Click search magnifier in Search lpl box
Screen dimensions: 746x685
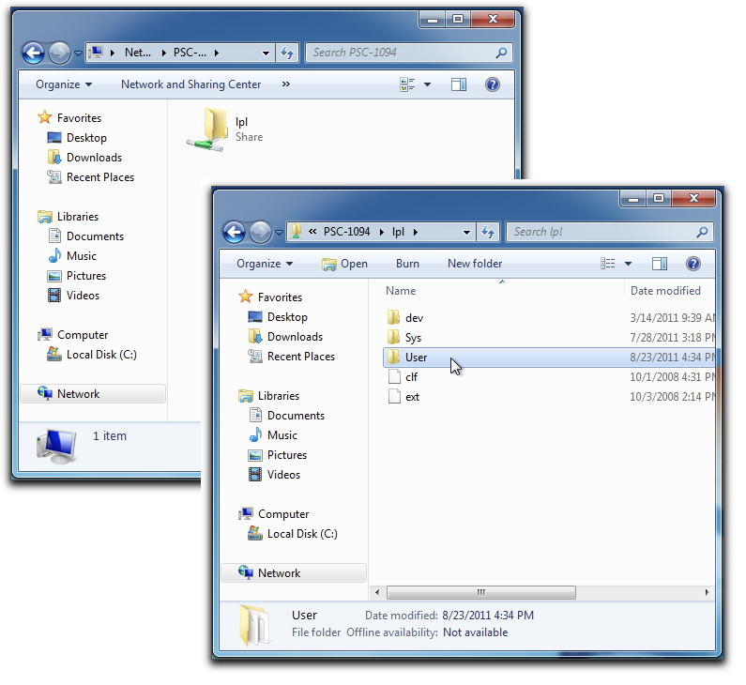[x=702, y=232]
